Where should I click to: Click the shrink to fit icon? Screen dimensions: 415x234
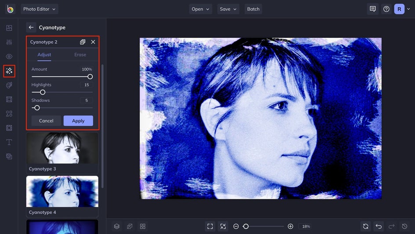(x=223, y=227)
